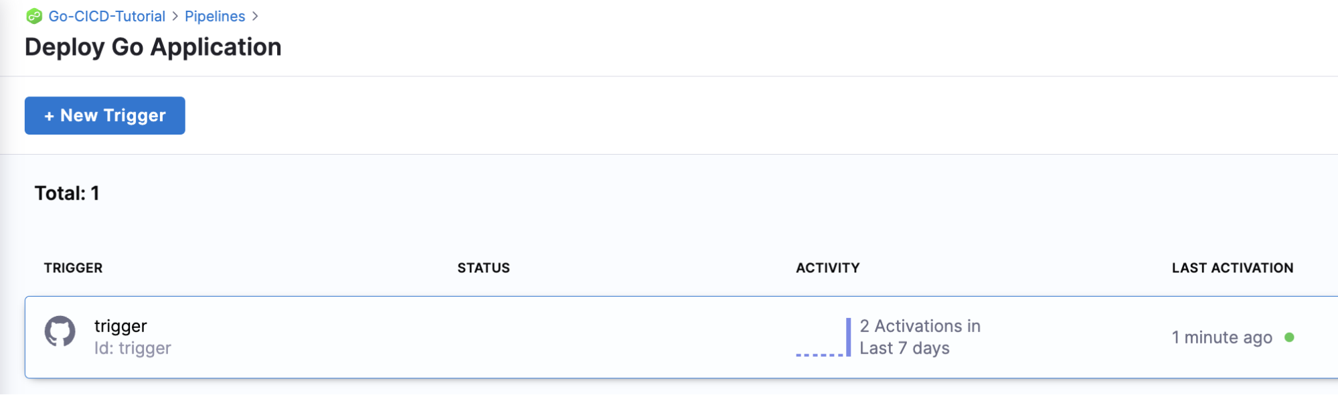Viewport: 1338px width, 395px height.
Task: Click the Deploy Go Application page title
Action: tap(153, 48)
